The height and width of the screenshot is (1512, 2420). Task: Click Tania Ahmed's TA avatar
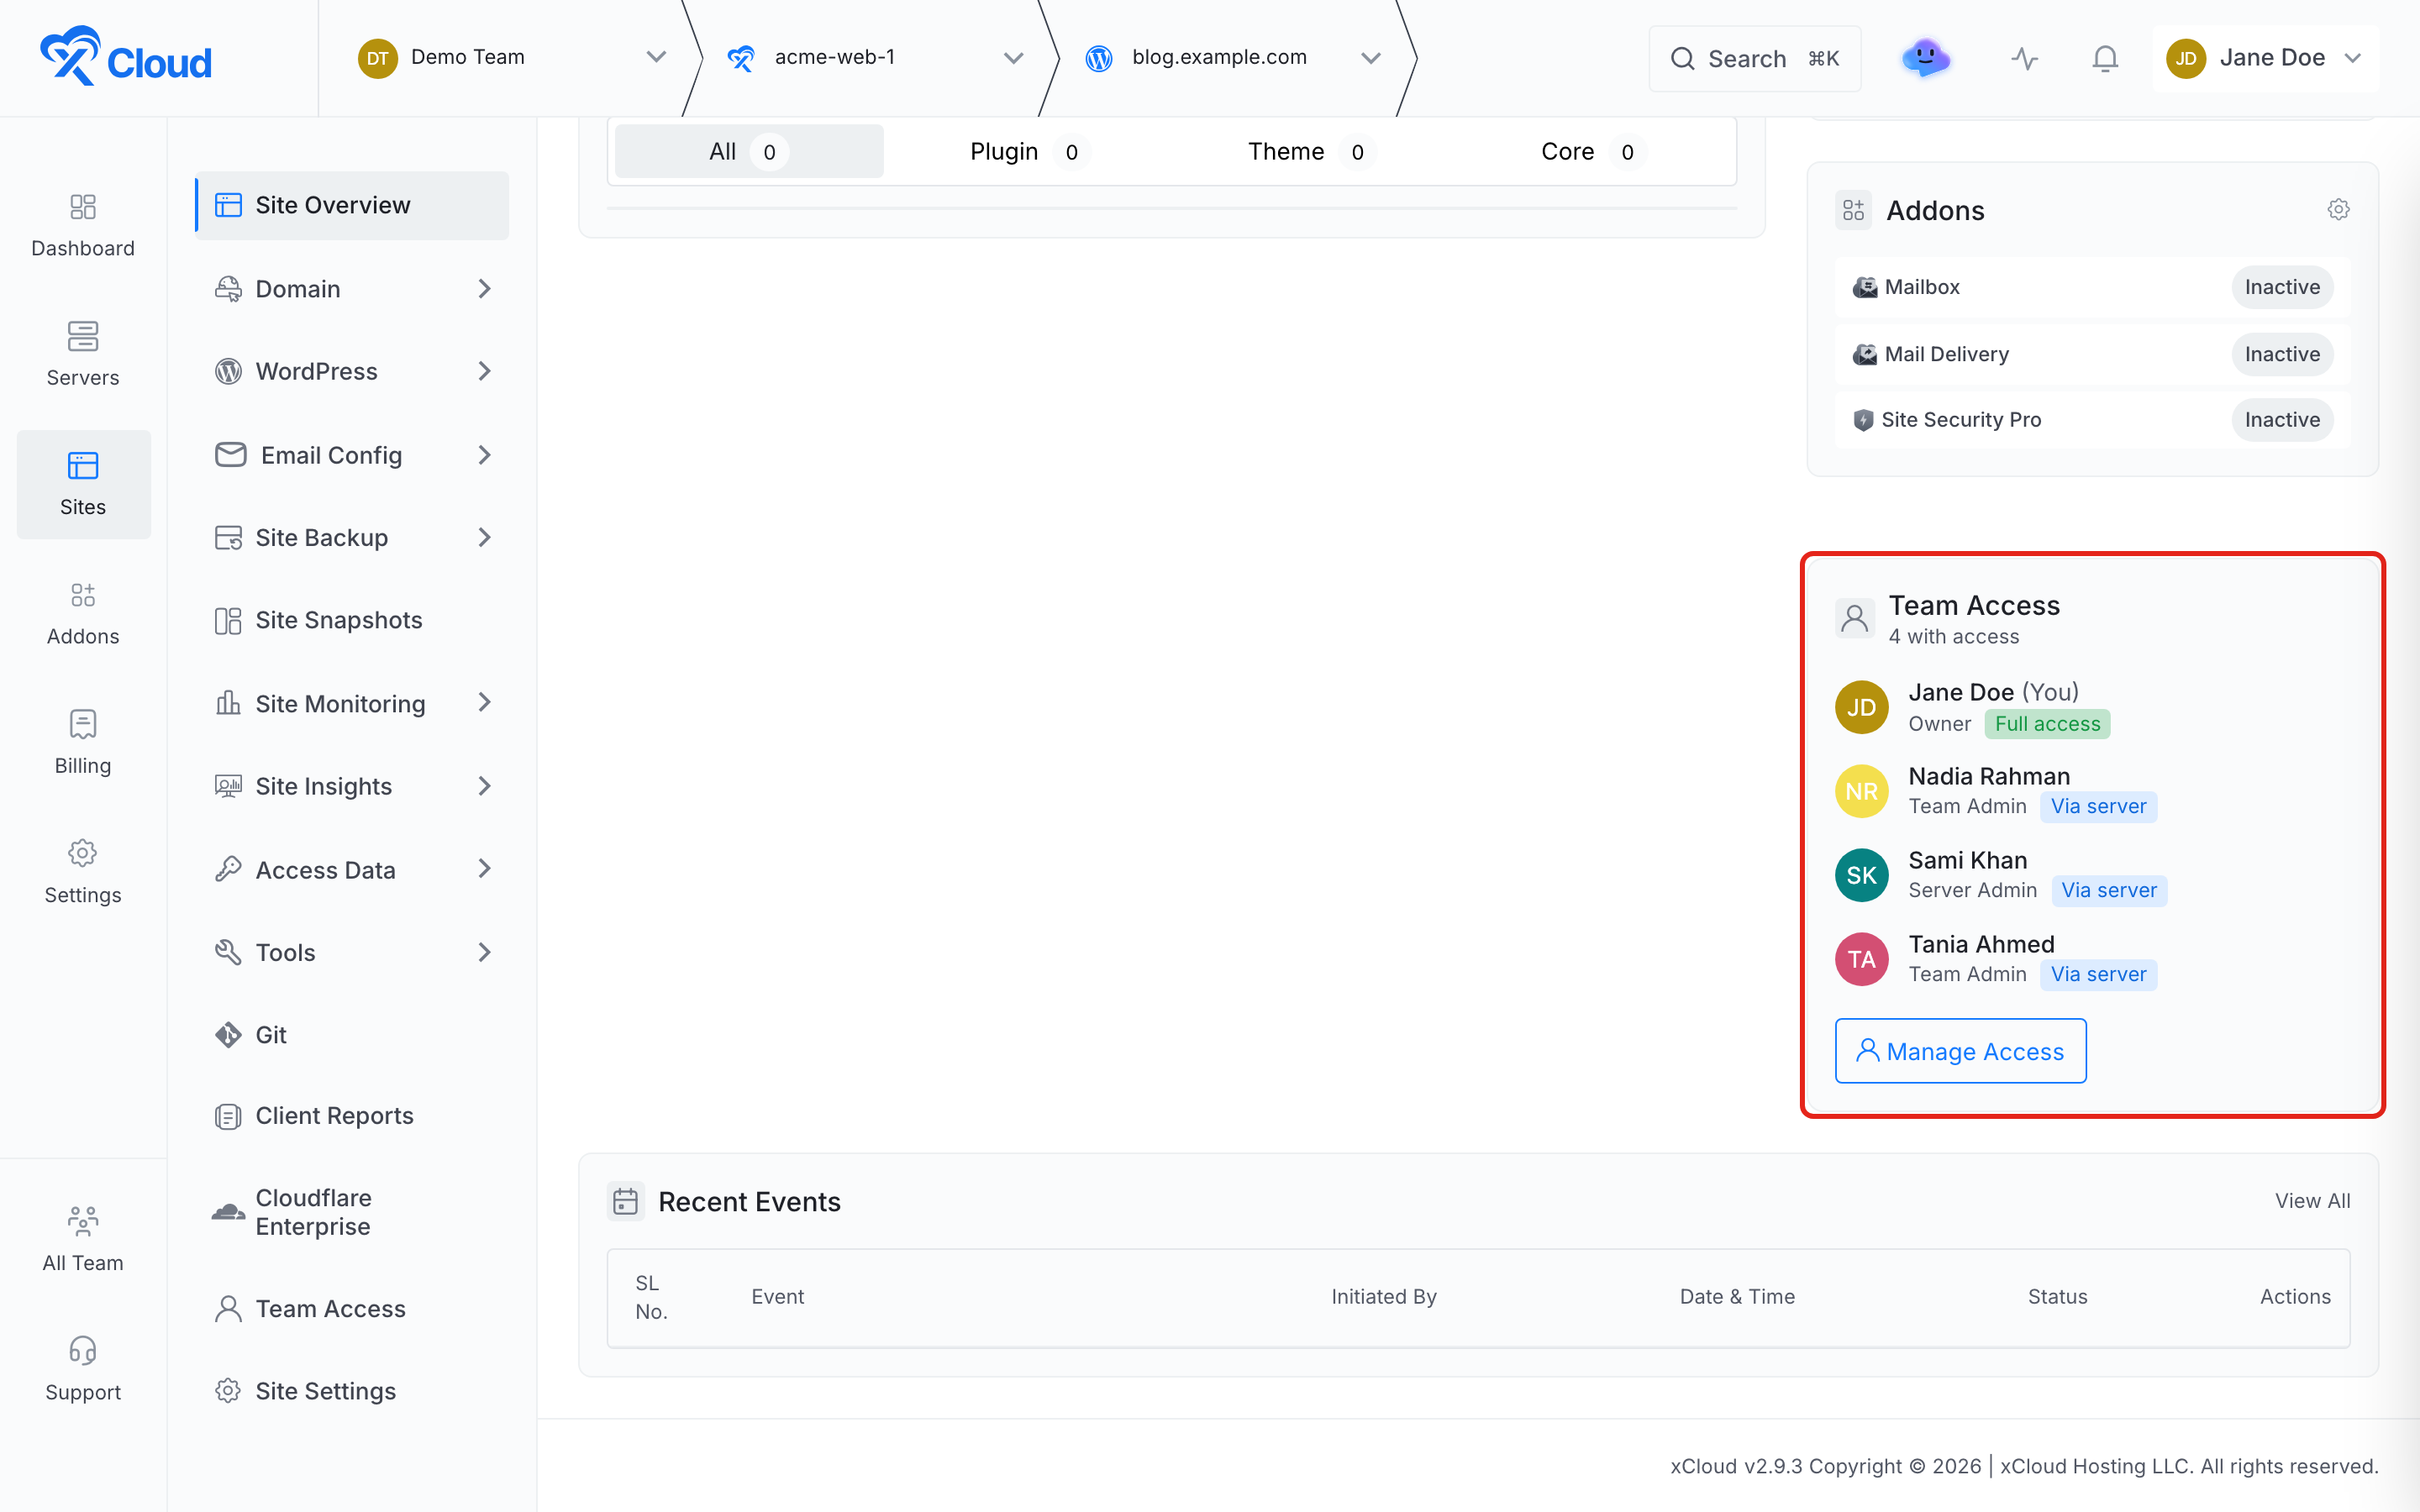[x=1861, y=959]
